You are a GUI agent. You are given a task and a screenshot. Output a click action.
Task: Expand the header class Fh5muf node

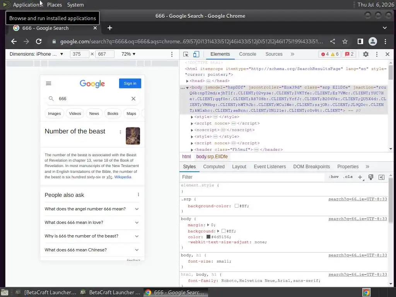192,150
